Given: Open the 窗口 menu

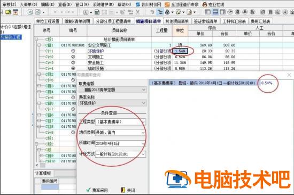Looking at the screenshot, I should point(82,4).
